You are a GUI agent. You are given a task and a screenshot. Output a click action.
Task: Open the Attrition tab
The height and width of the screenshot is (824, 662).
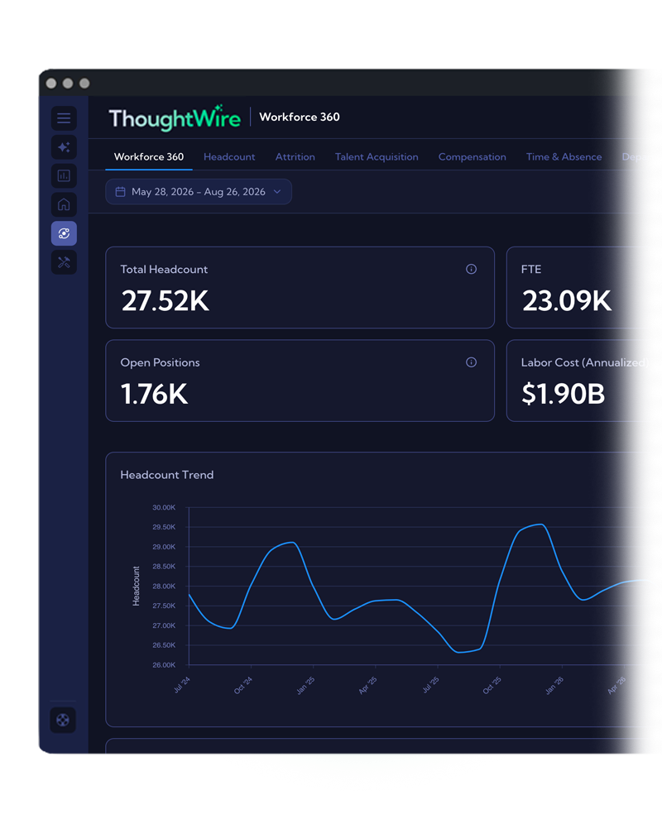[x=295, y=156]
